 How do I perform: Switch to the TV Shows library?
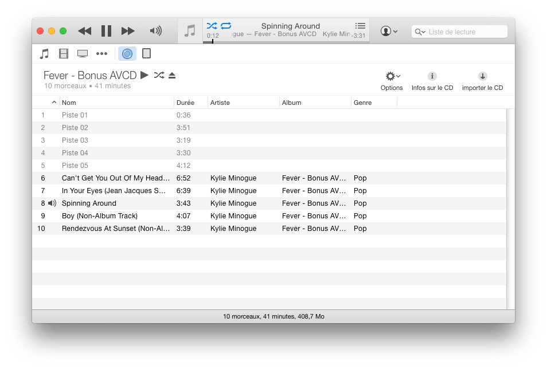pos(83,54)
